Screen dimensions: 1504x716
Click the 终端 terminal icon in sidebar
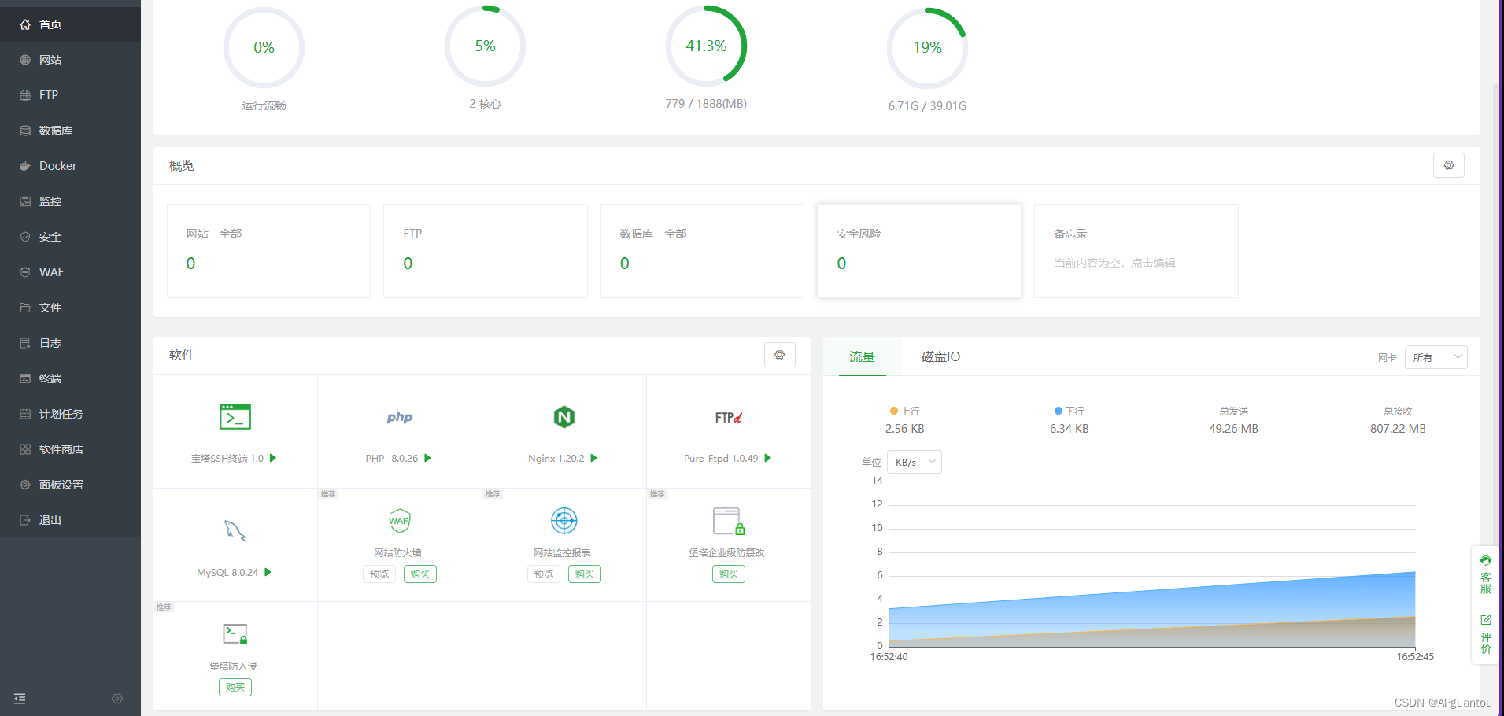click(x=25, y=378)
